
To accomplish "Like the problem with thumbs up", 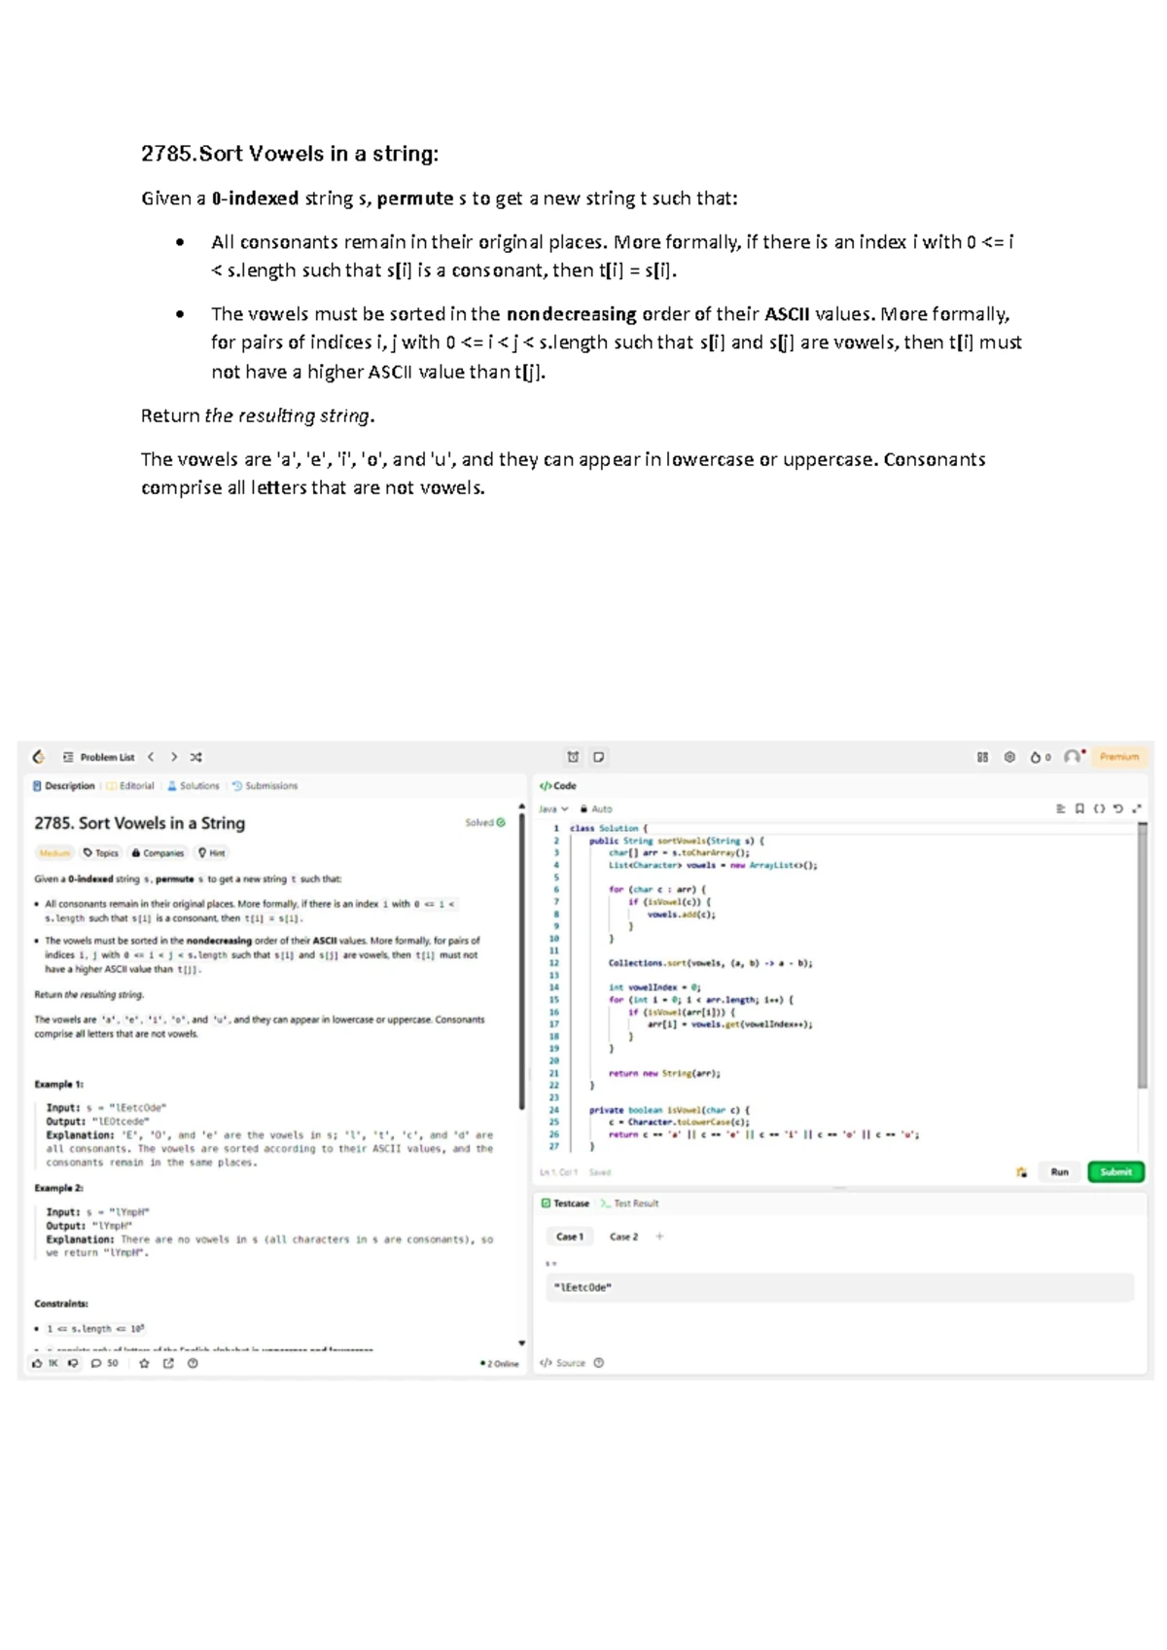I will tap(45, 1364).
